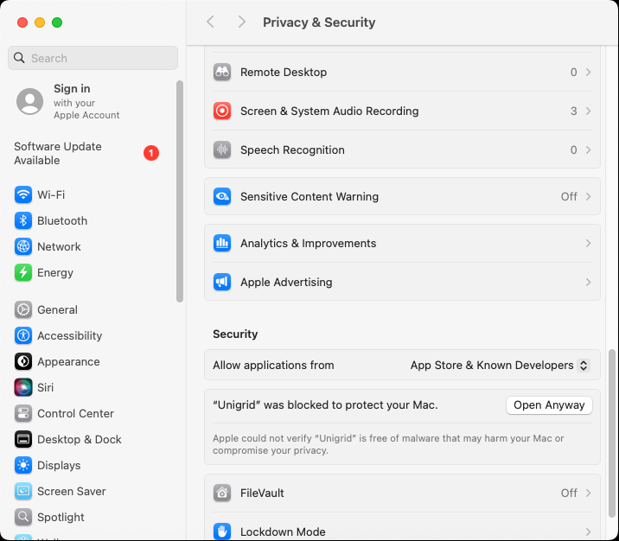This screenshot has height=541, width=619.
Task: Select the Lockdown Mode hand icon
Action: 222,531
